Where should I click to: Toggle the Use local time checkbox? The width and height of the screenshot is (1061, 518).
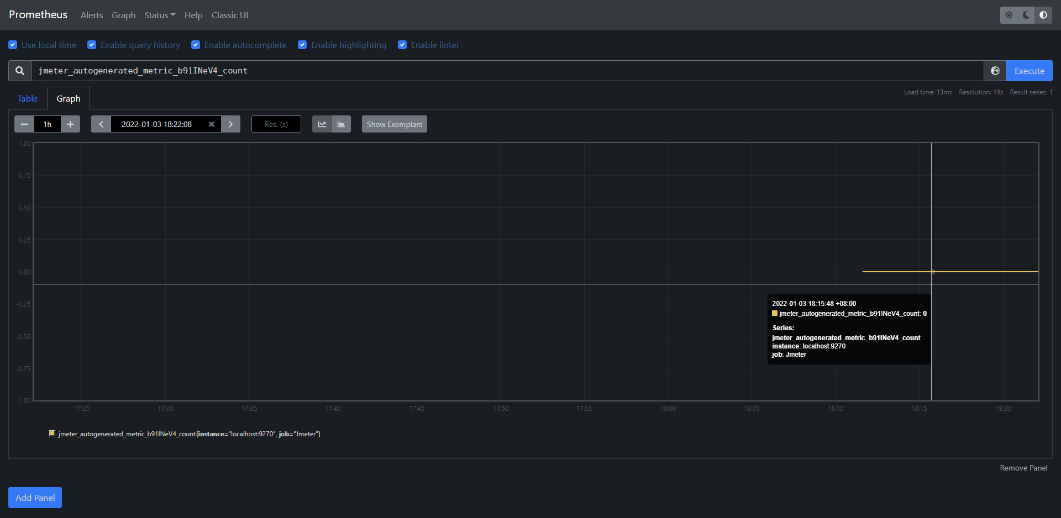click(x=13, y=45)
